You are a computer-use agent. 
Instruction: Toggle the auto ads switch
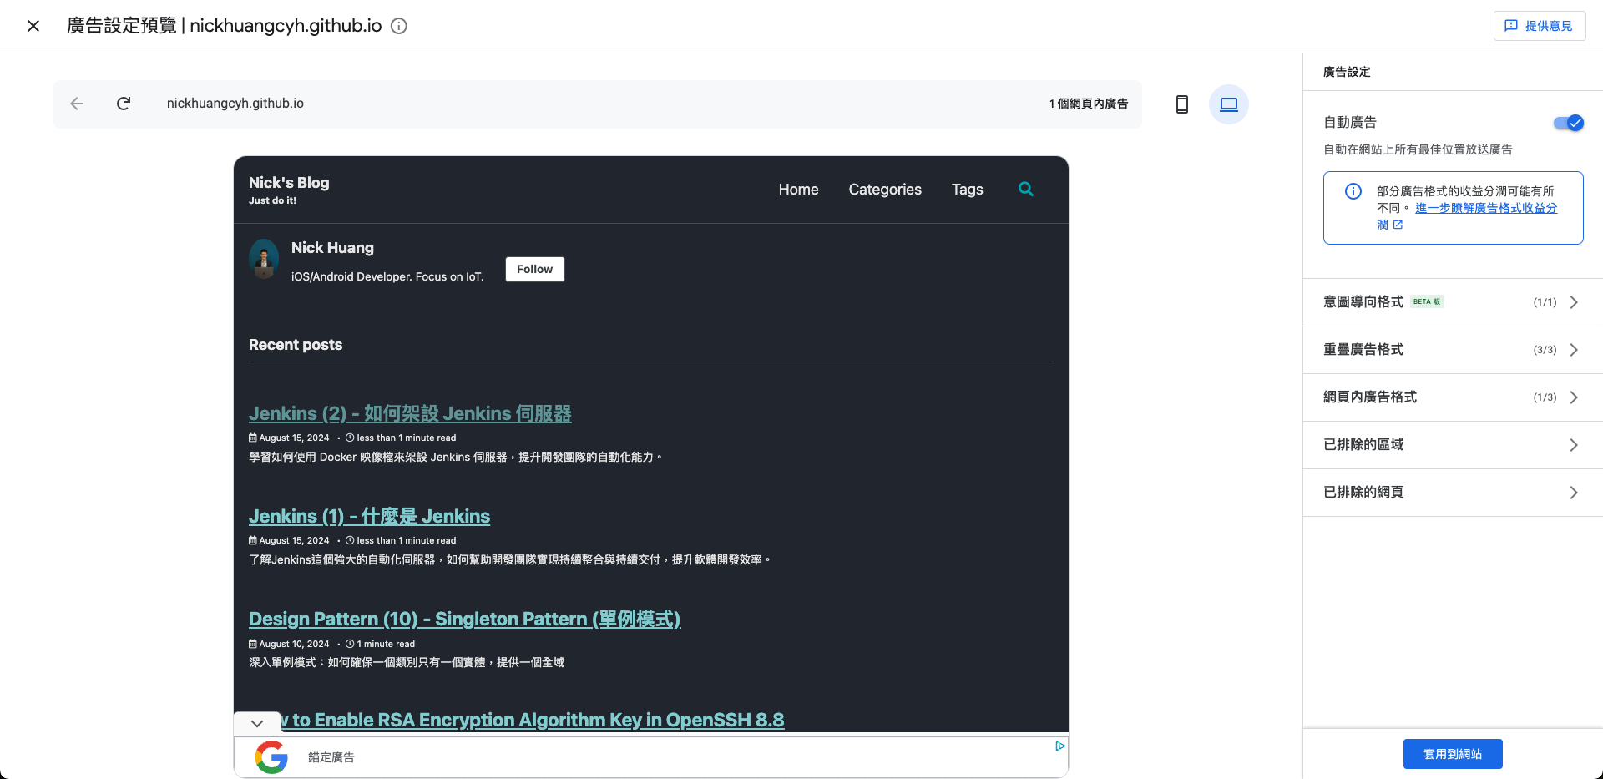click(x=1568, y=123)
